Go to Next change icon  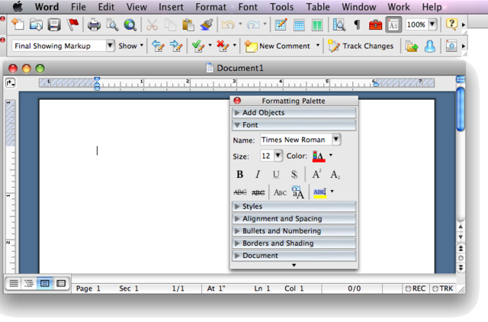(176, 46)
